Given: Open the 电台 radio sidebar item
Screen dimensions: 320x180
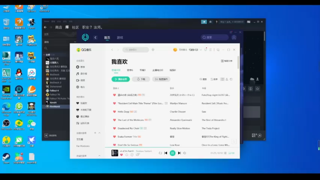Looking at the screenshot, I should tap(81, 87).
